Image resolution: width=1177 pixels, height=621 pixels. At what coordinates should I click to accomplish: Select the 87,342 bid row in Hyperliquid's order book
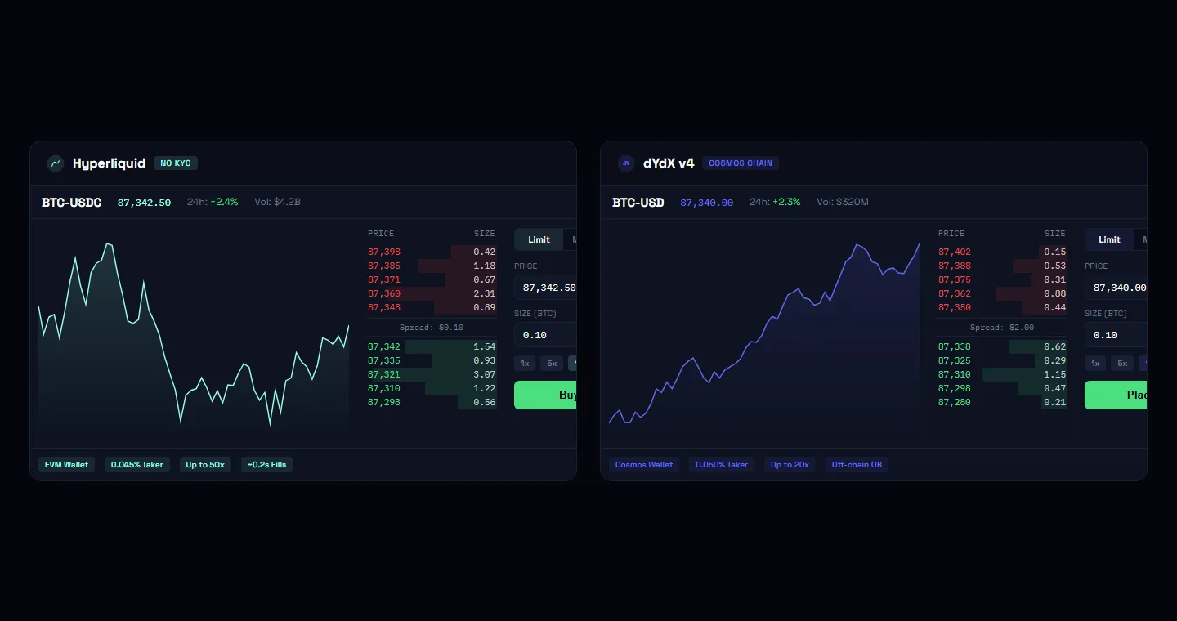pyautogui.click(x=429, y=346)
